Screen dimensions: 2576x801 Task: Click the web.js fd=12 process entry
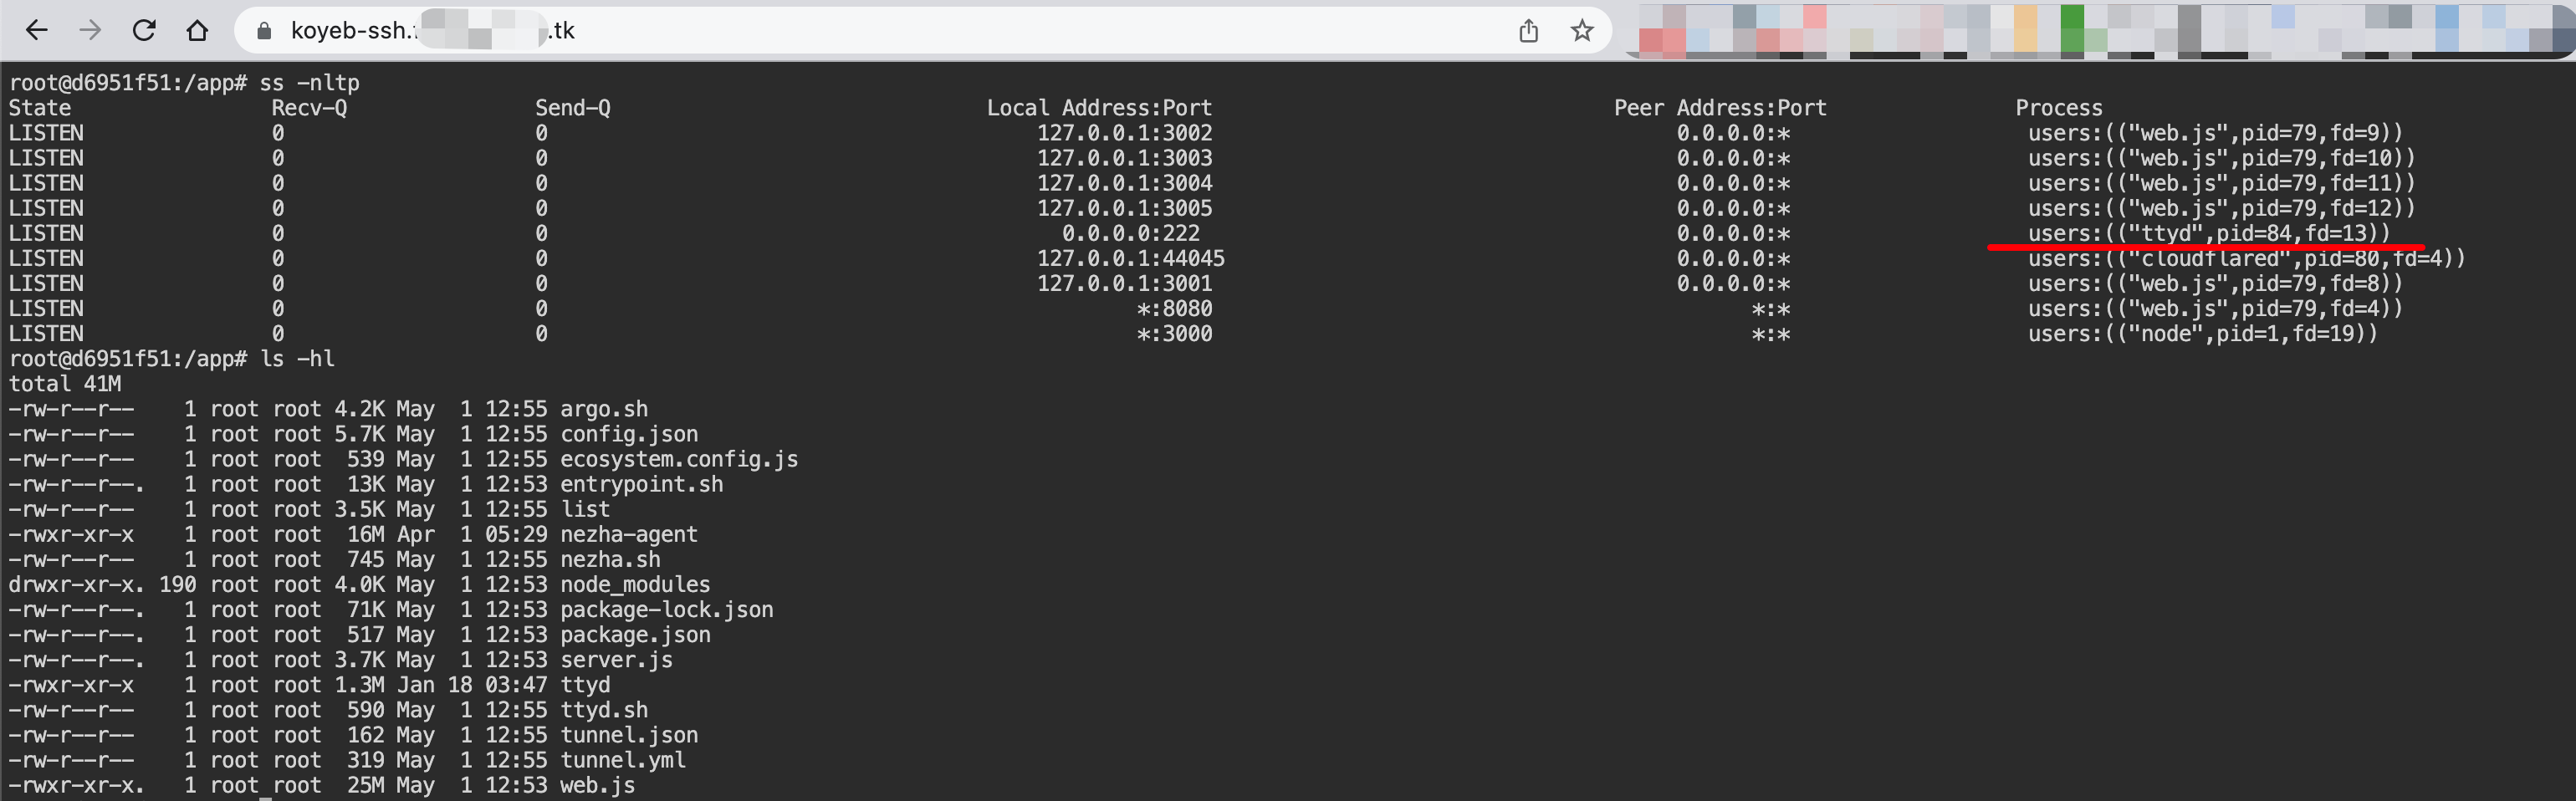pos(2221,208)
